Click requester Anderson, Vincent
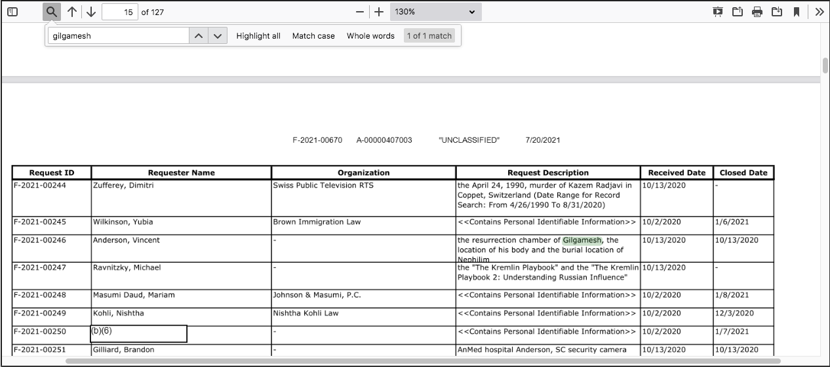Screen dimensions: 830x367 (126, 241)
